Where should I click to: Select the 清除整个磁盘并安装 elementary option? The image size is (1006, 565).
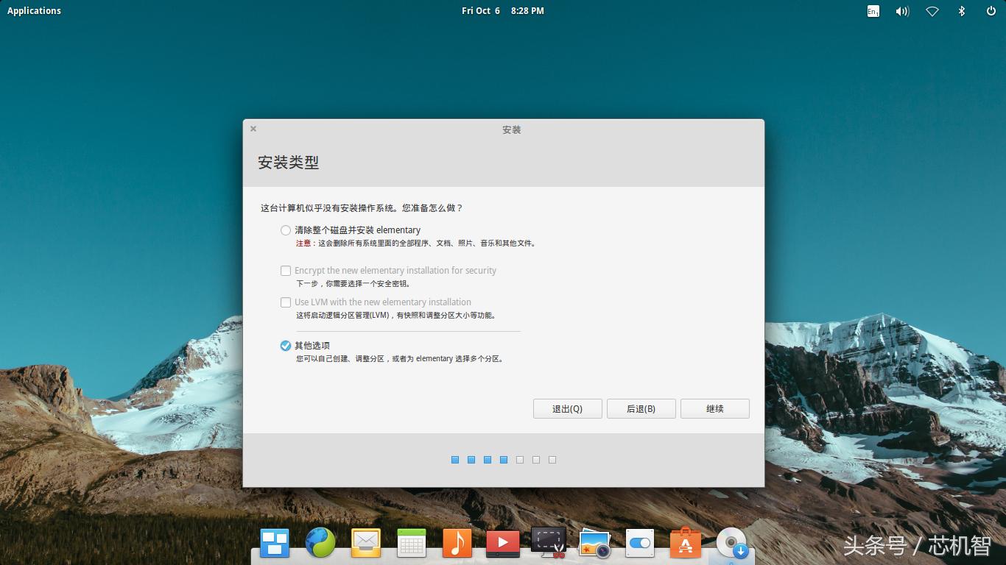tap(285, 230)
